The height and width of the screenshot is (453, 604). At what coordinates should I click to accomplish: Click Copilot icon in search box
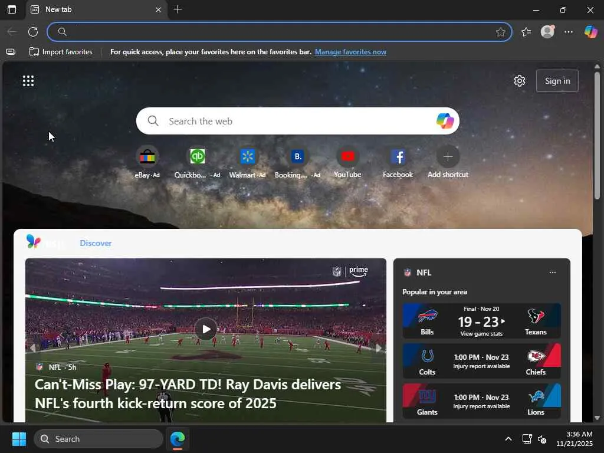445,121
